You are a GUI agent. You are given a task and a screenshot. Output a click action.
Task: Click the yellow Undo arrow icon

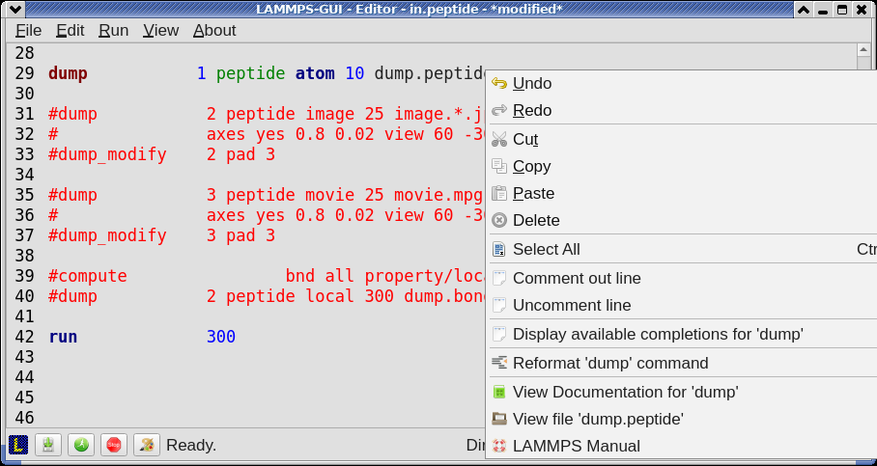point(499,83)
